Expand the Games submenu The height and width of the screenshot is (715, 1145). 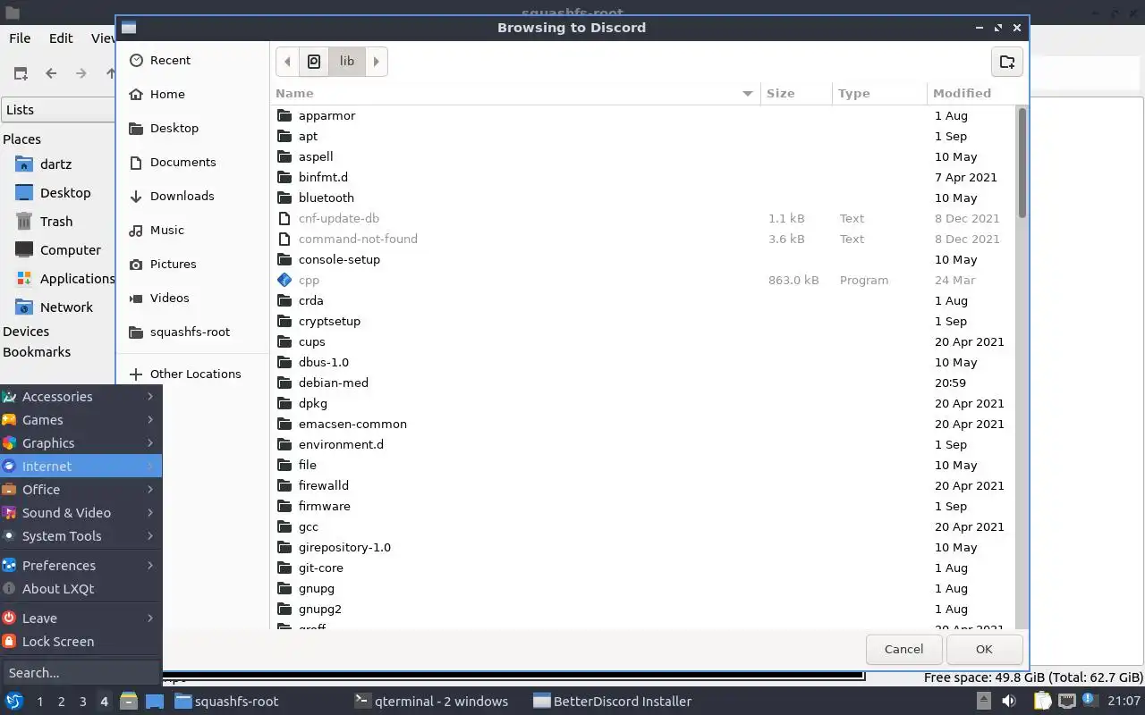[81, 420]
